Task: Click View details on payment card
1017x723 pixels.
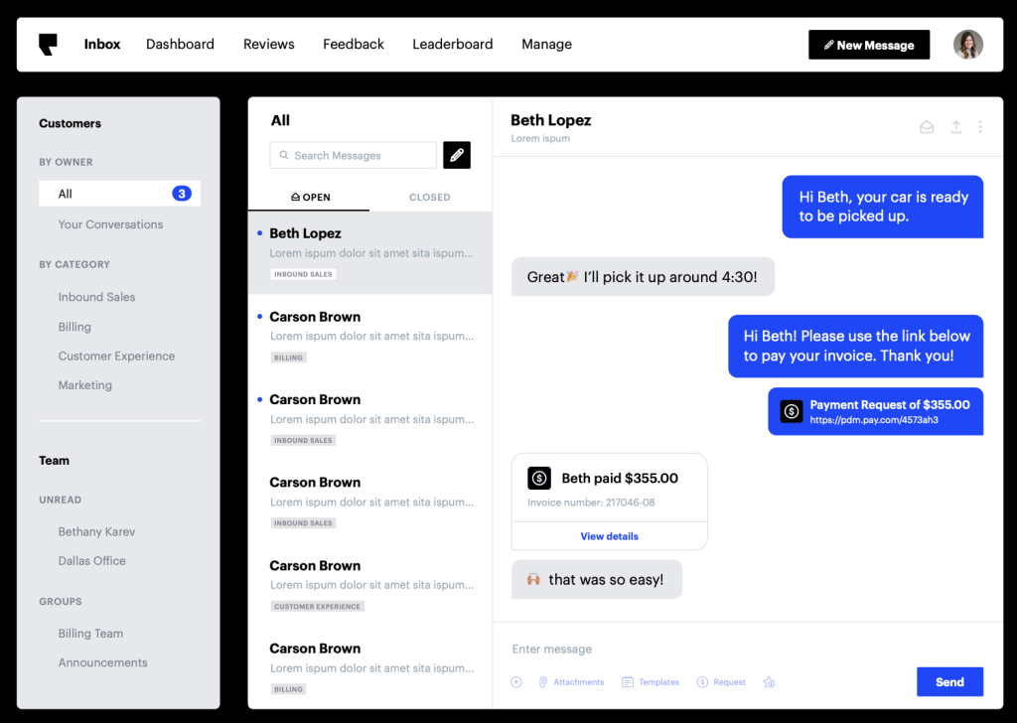Action: pyautogui.click(x=609, y=536)
